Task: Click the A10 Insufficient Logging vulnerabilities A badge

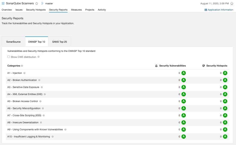Action: click(x=184, y=137)
